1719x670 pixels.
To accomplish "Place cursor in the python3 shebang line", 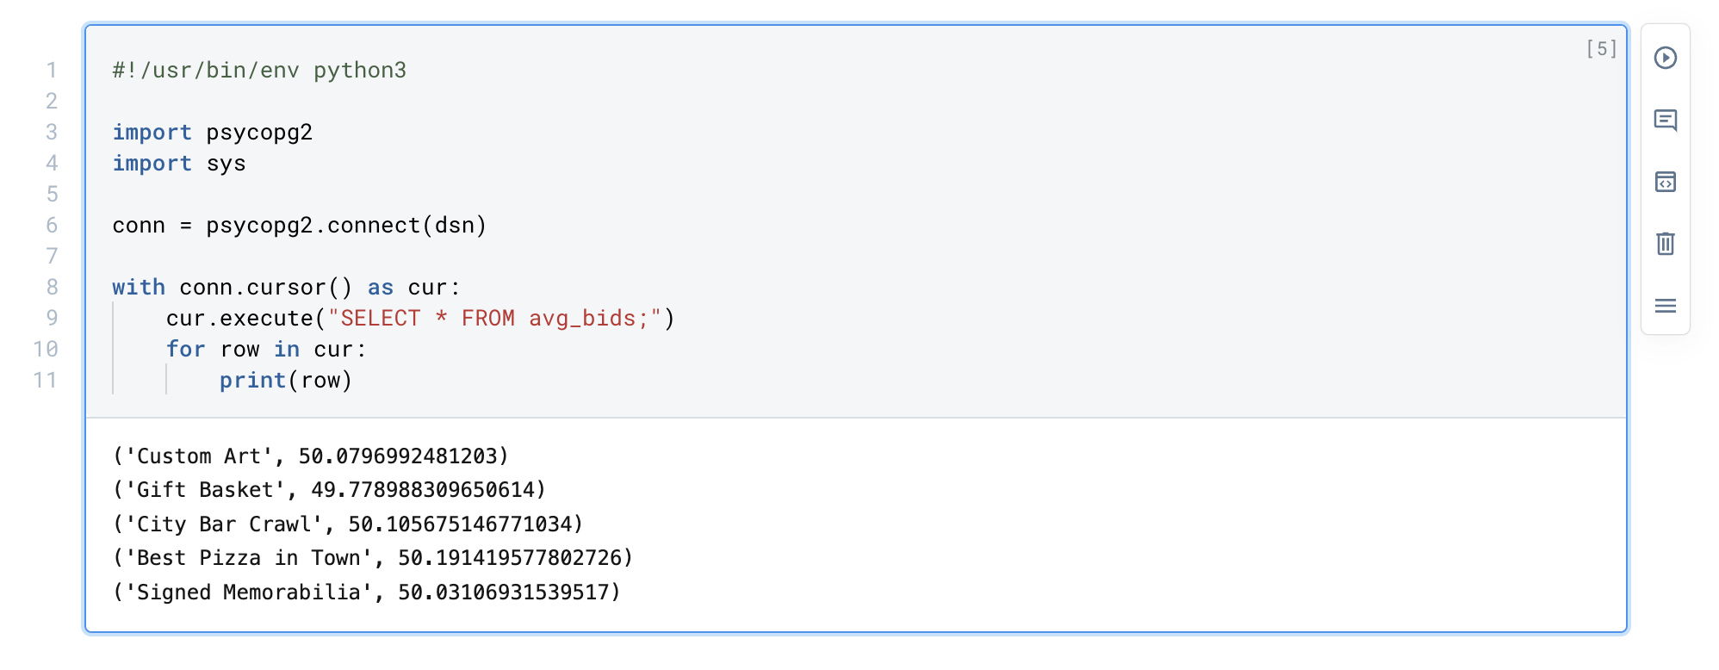I will click(x=258, y=70).
